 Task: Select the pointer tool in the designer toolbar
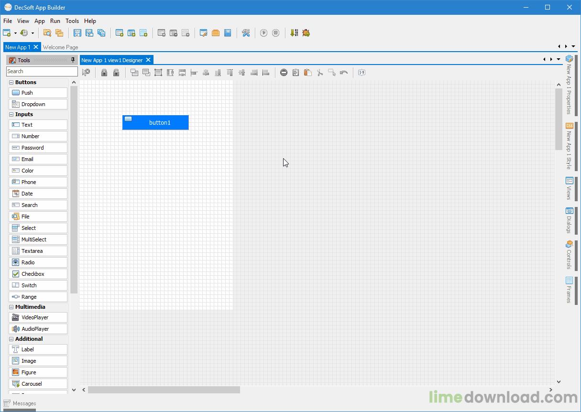(x=87, y=72)
